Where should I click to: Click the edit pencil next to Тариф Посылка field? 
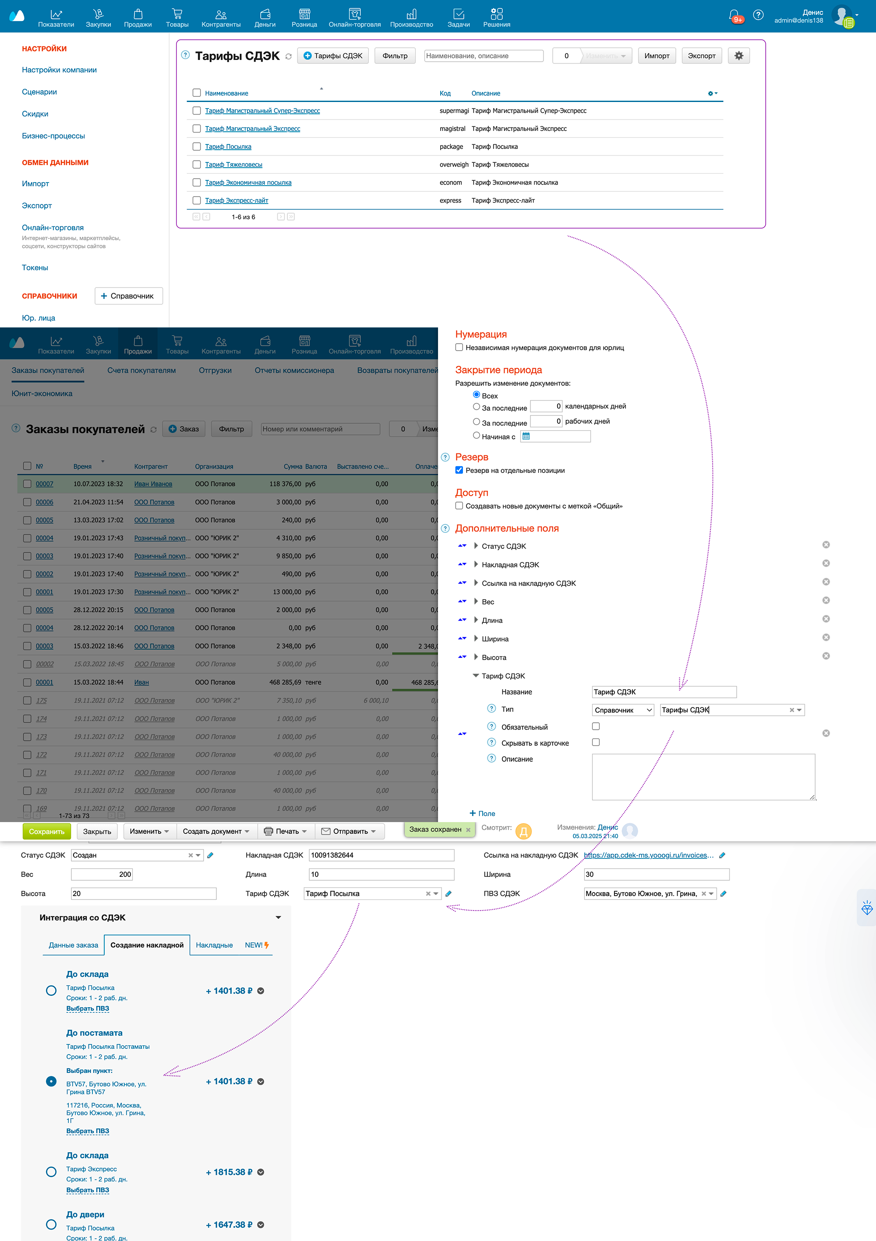click(x=449, y=893)
